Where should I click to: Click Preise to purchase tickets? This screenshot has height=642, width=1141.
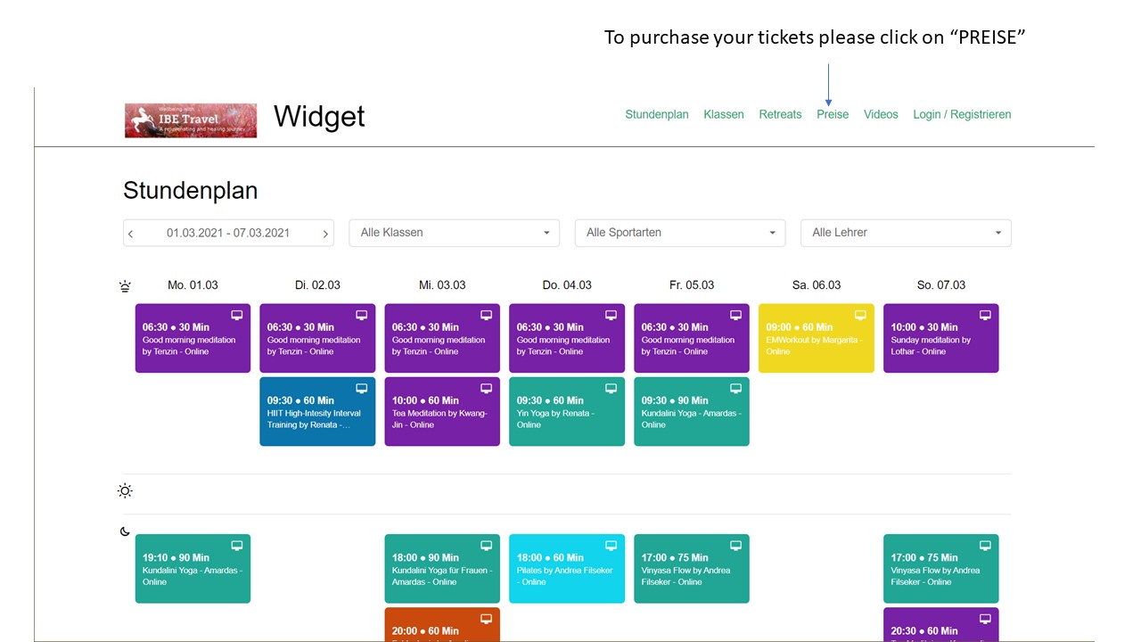coord(833,114)
